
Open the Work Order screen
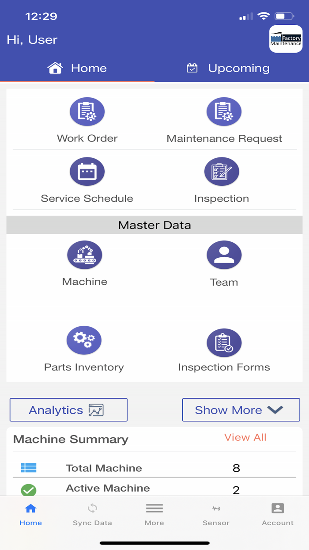[x=87, y=119]
